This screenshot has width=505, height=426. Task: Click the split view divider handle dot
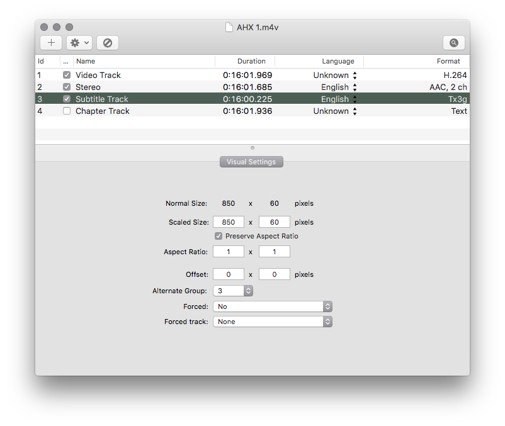pyautogui.click(x=252, y=148)
